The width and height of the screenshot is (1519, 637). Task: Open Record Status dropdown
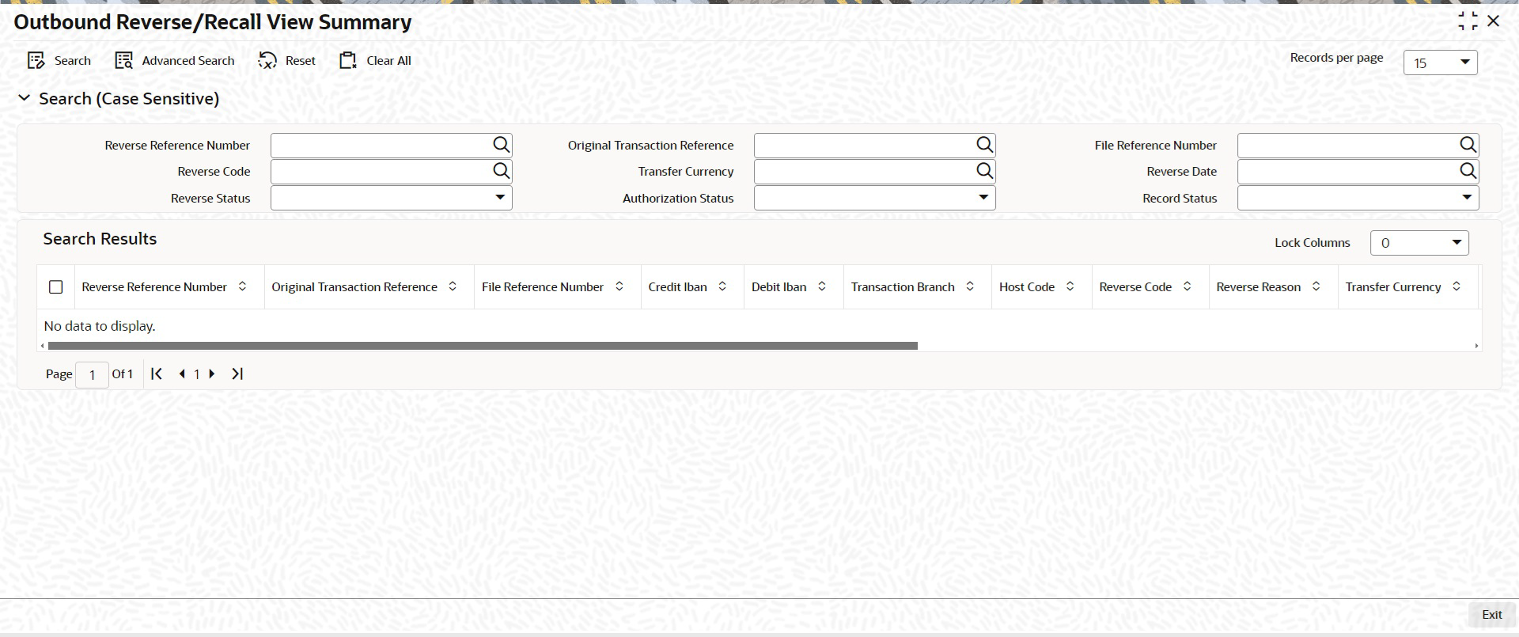pos(1358,198)
